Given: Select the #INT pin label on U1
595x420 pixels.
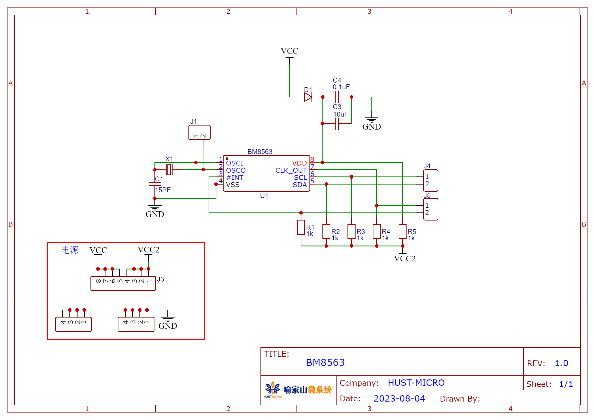Looking at the screenshot, I should pos(235,178).
